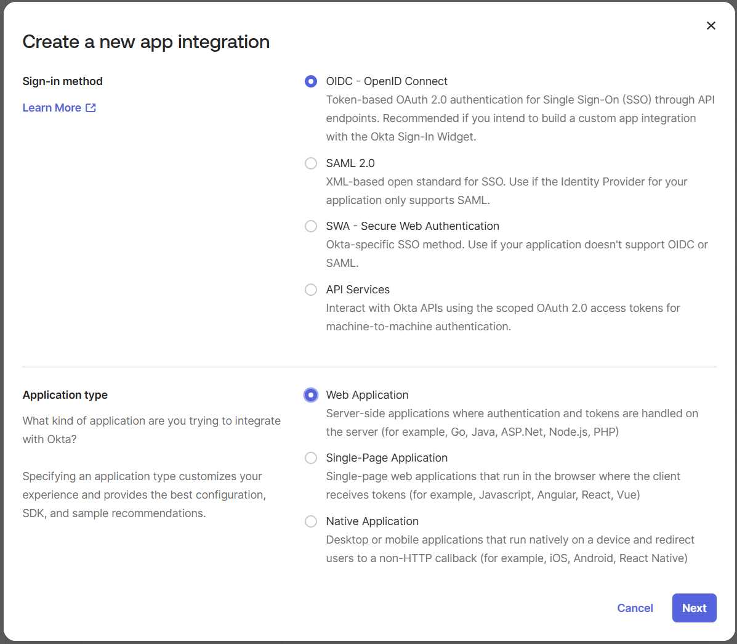Open the Learn More link
This screenshot has width=737, height=644.
click(x=52, y=108)
